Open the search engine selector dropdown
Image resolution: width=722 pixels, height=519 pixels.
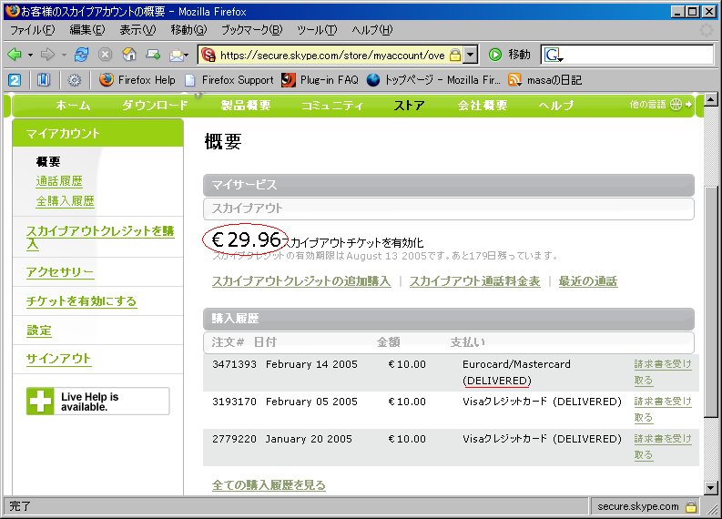tap(554, 55)
